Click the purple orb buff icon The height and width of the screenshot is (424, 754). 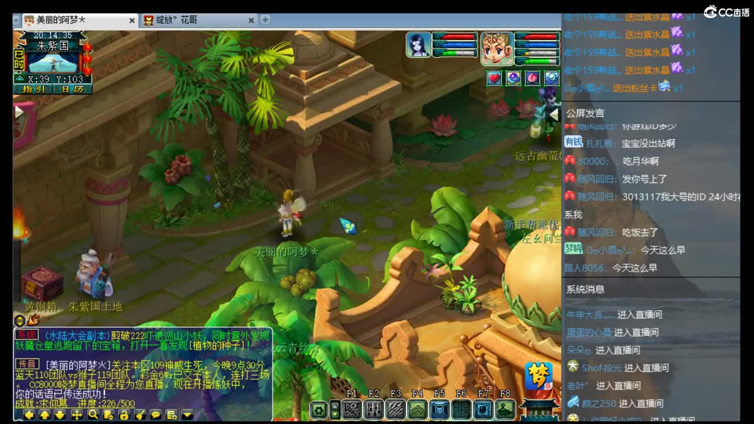pos(513,78)
